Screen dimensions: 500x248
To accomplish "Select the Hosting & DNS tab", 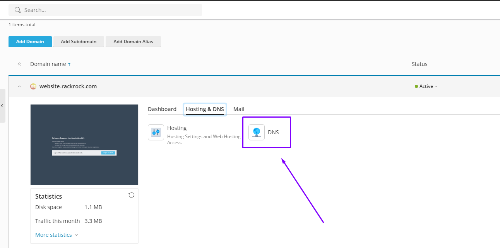I will coord(205,109).
